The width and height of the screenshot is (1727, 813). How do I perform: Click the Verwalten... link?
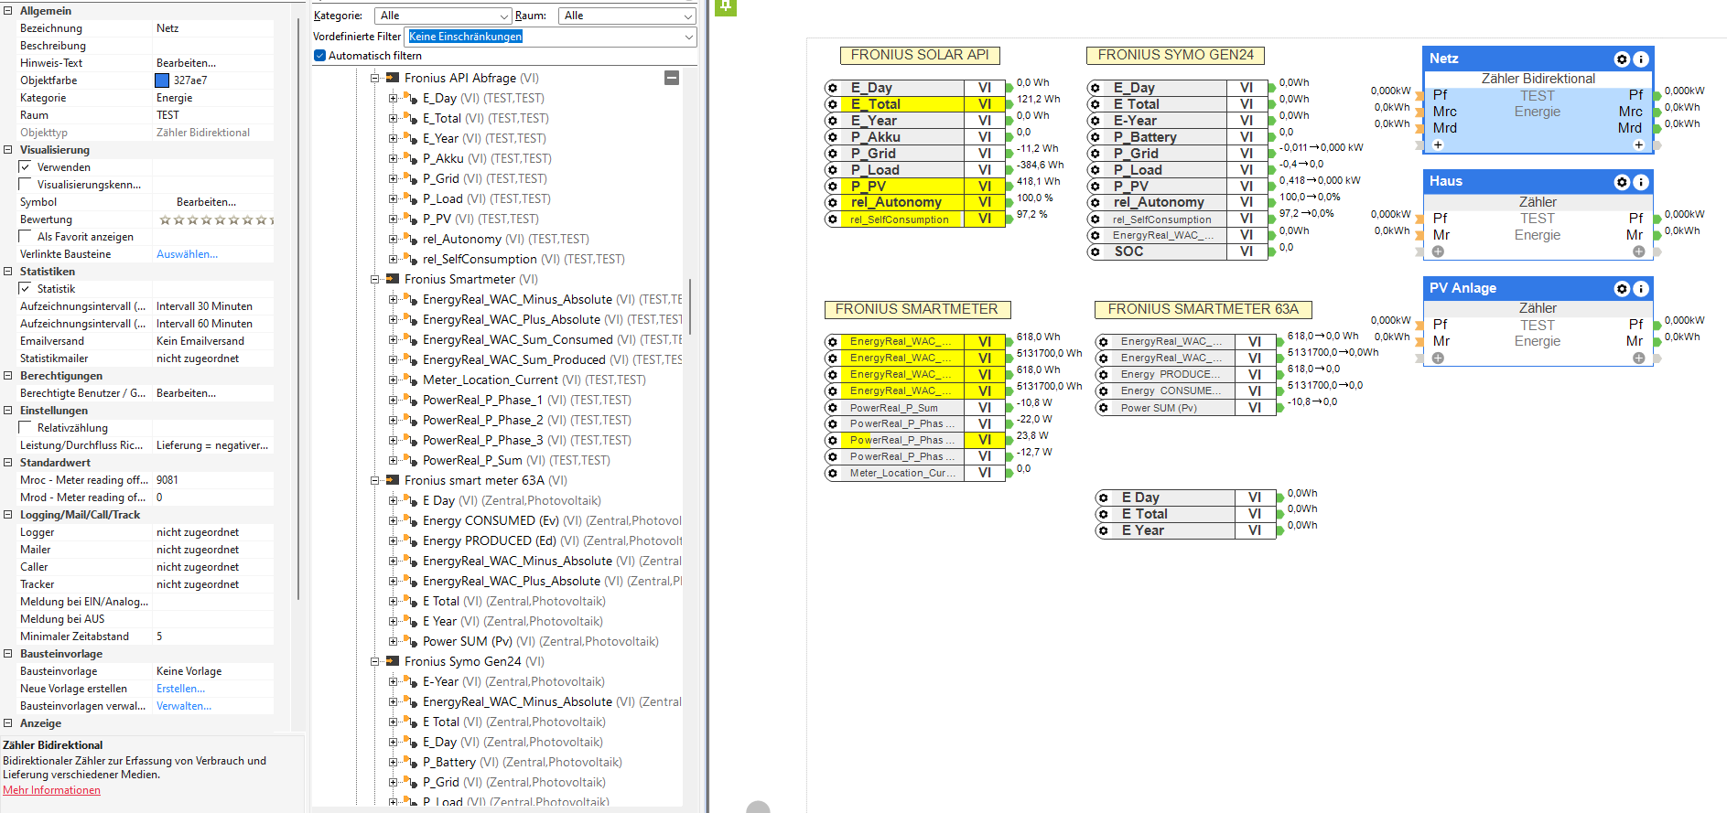click(x=184, y=706)
